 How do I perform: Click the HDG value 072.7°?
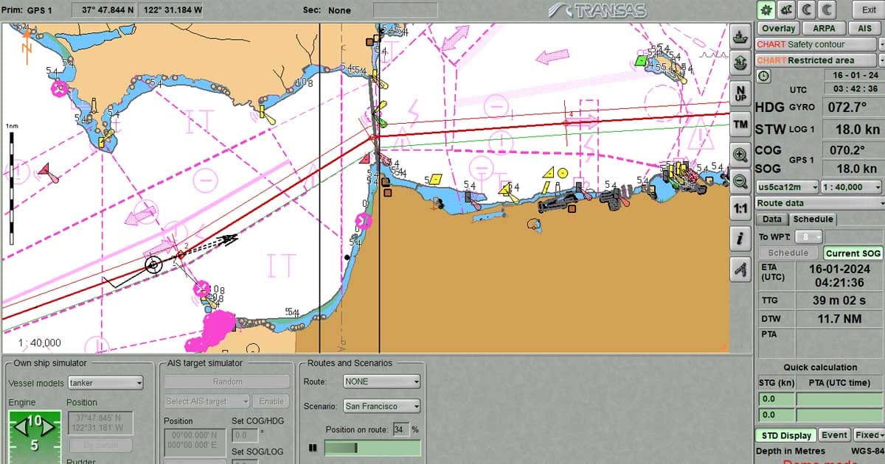coord(847,108)
